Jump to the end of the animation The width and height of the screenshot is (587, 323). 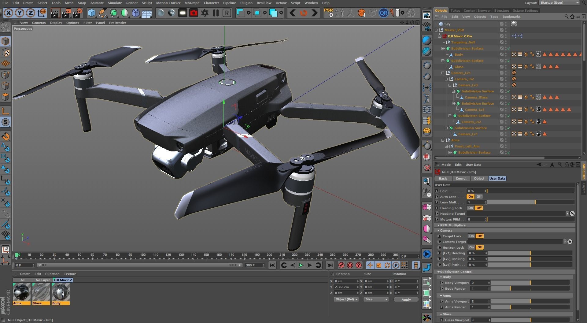tap(330, 265)
